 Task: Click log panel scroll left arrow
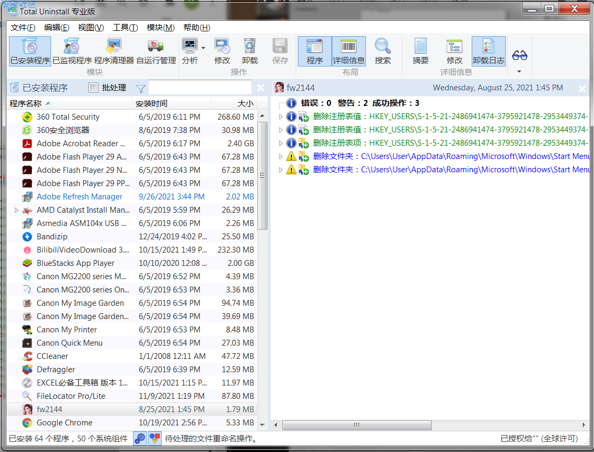coord(276,425)
